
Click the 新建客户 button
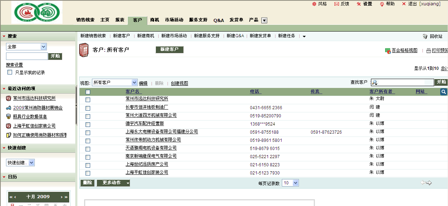169,50
